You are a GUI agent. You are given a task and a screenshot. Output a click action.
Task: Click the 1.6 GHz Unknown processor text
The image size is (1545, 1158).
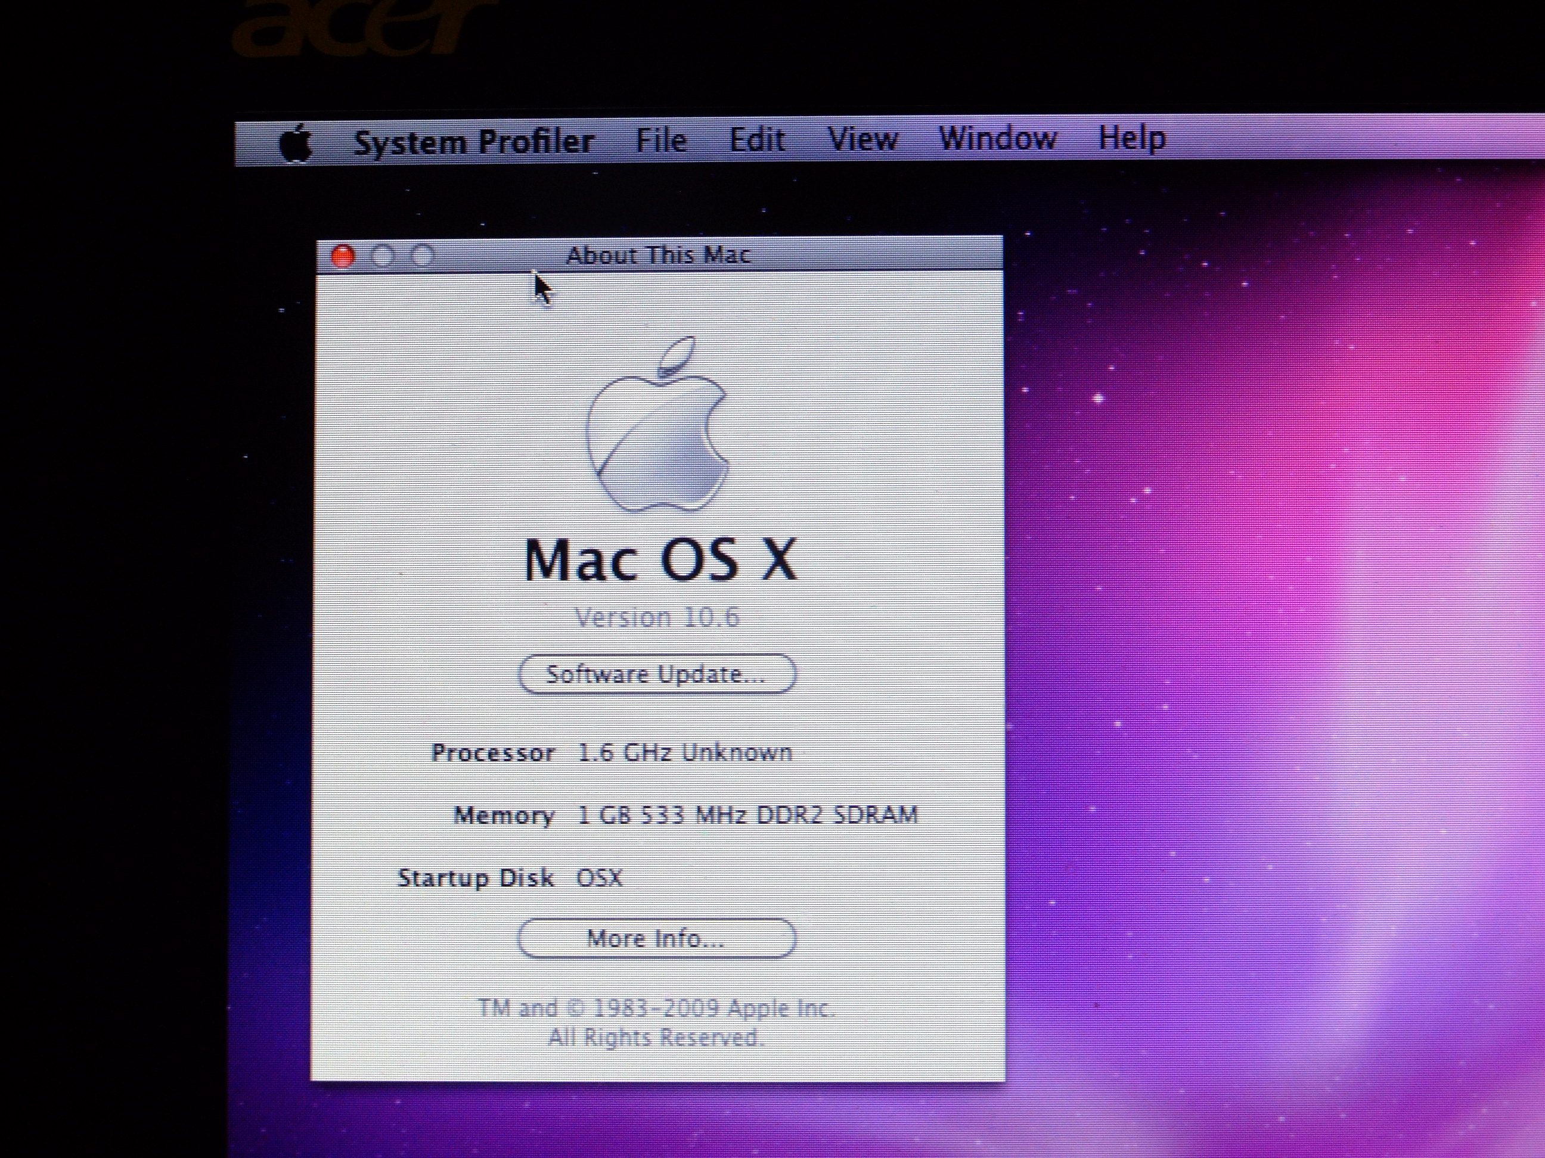click(684, 752)
